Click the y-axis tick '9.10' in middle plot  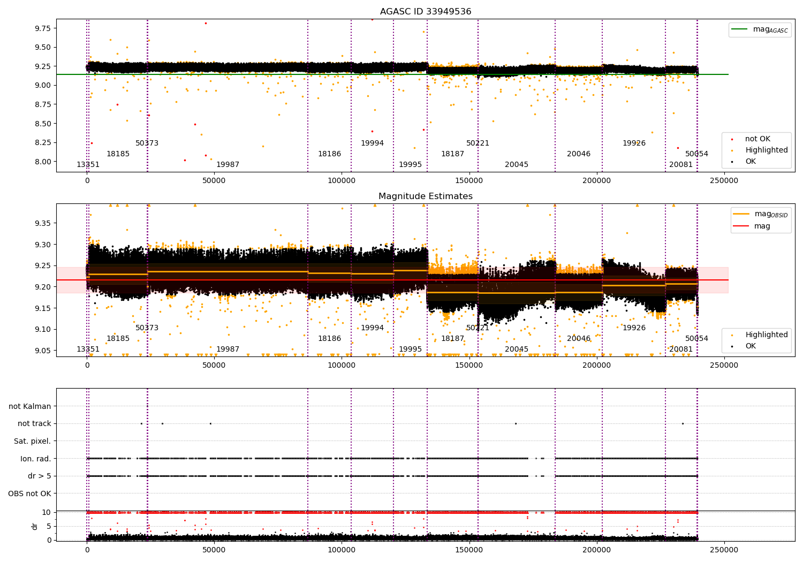(x=42, y=330)
